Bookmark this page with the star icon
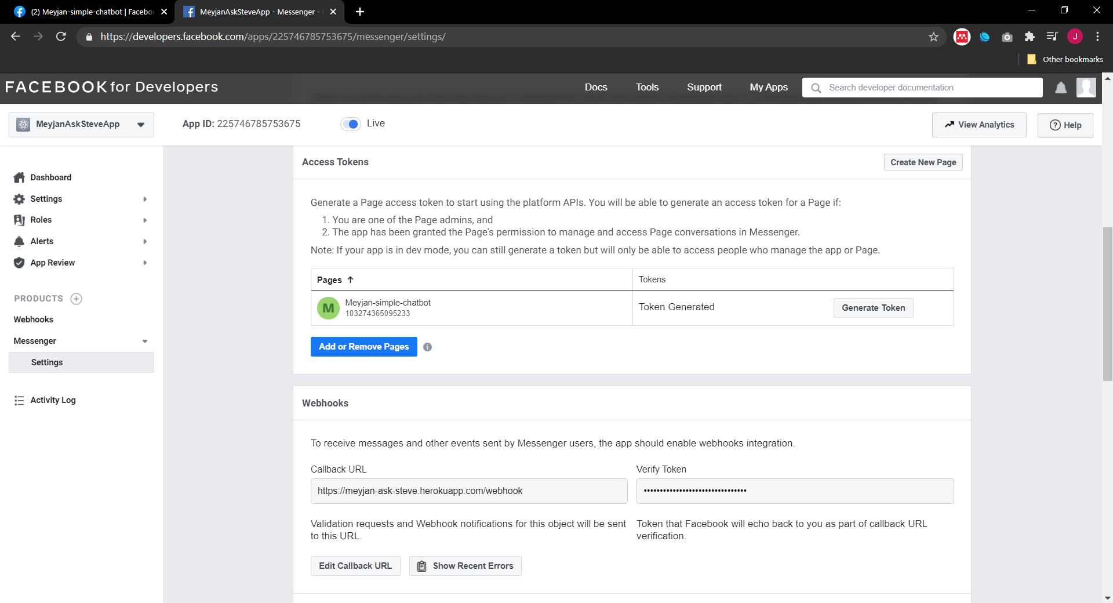Image resolution: width=1113 pixels, height=603 pixels. coord(933,37)
